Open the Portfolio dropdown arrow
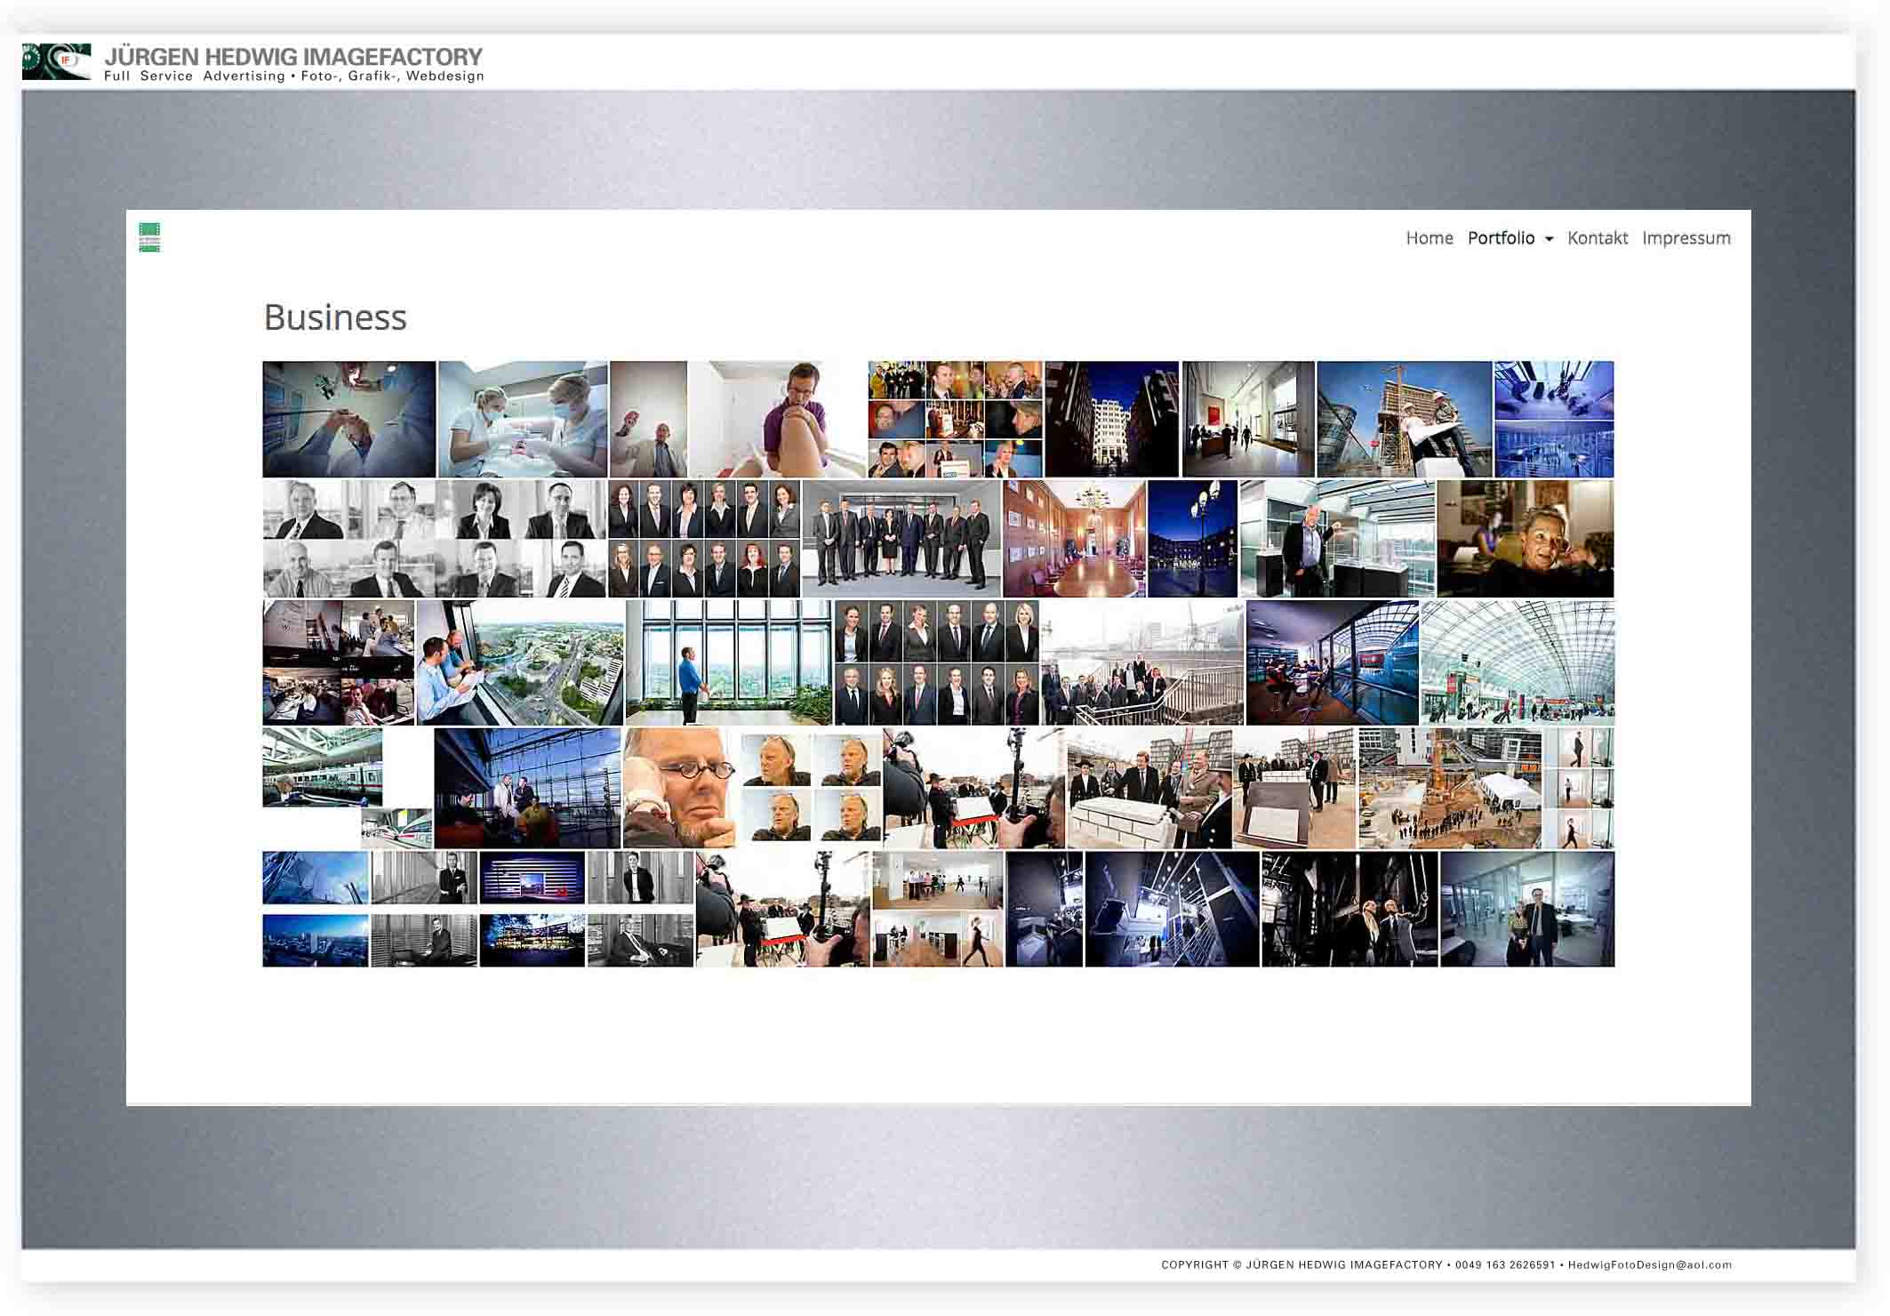 [x=1549, y=239]
